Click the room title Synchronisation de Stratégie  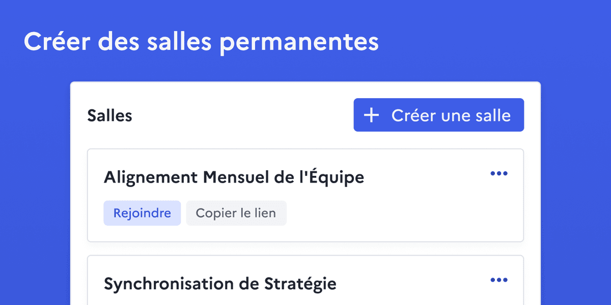pyautogui.click(x=220, y=284)
